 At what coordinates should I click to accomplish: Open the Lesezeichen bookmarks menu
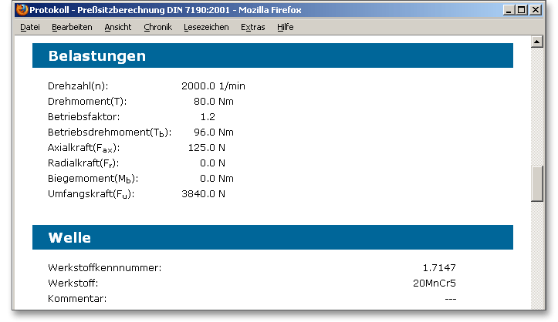tap(206, 27)
